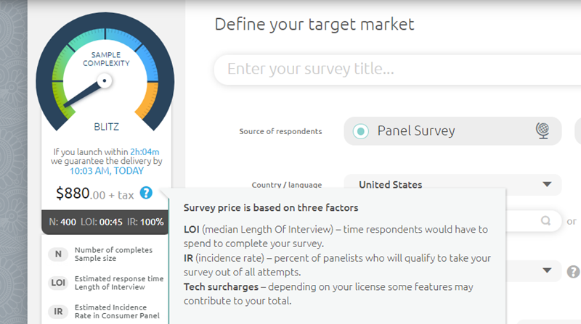Click the gauge needle center knob
This screenshot has height=324, width=581.
[x=105, y=80]
